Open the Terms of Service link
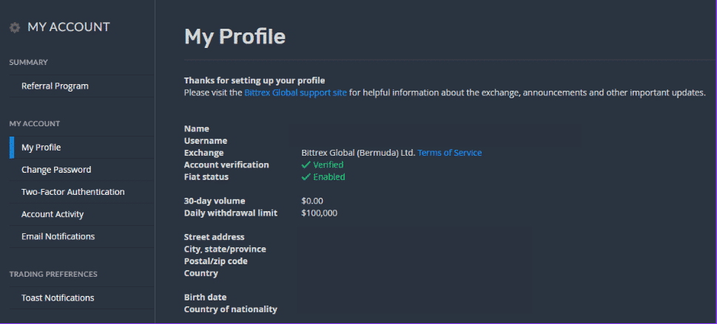The width and height of the screenshot is (717, 324). pos(449,153)
